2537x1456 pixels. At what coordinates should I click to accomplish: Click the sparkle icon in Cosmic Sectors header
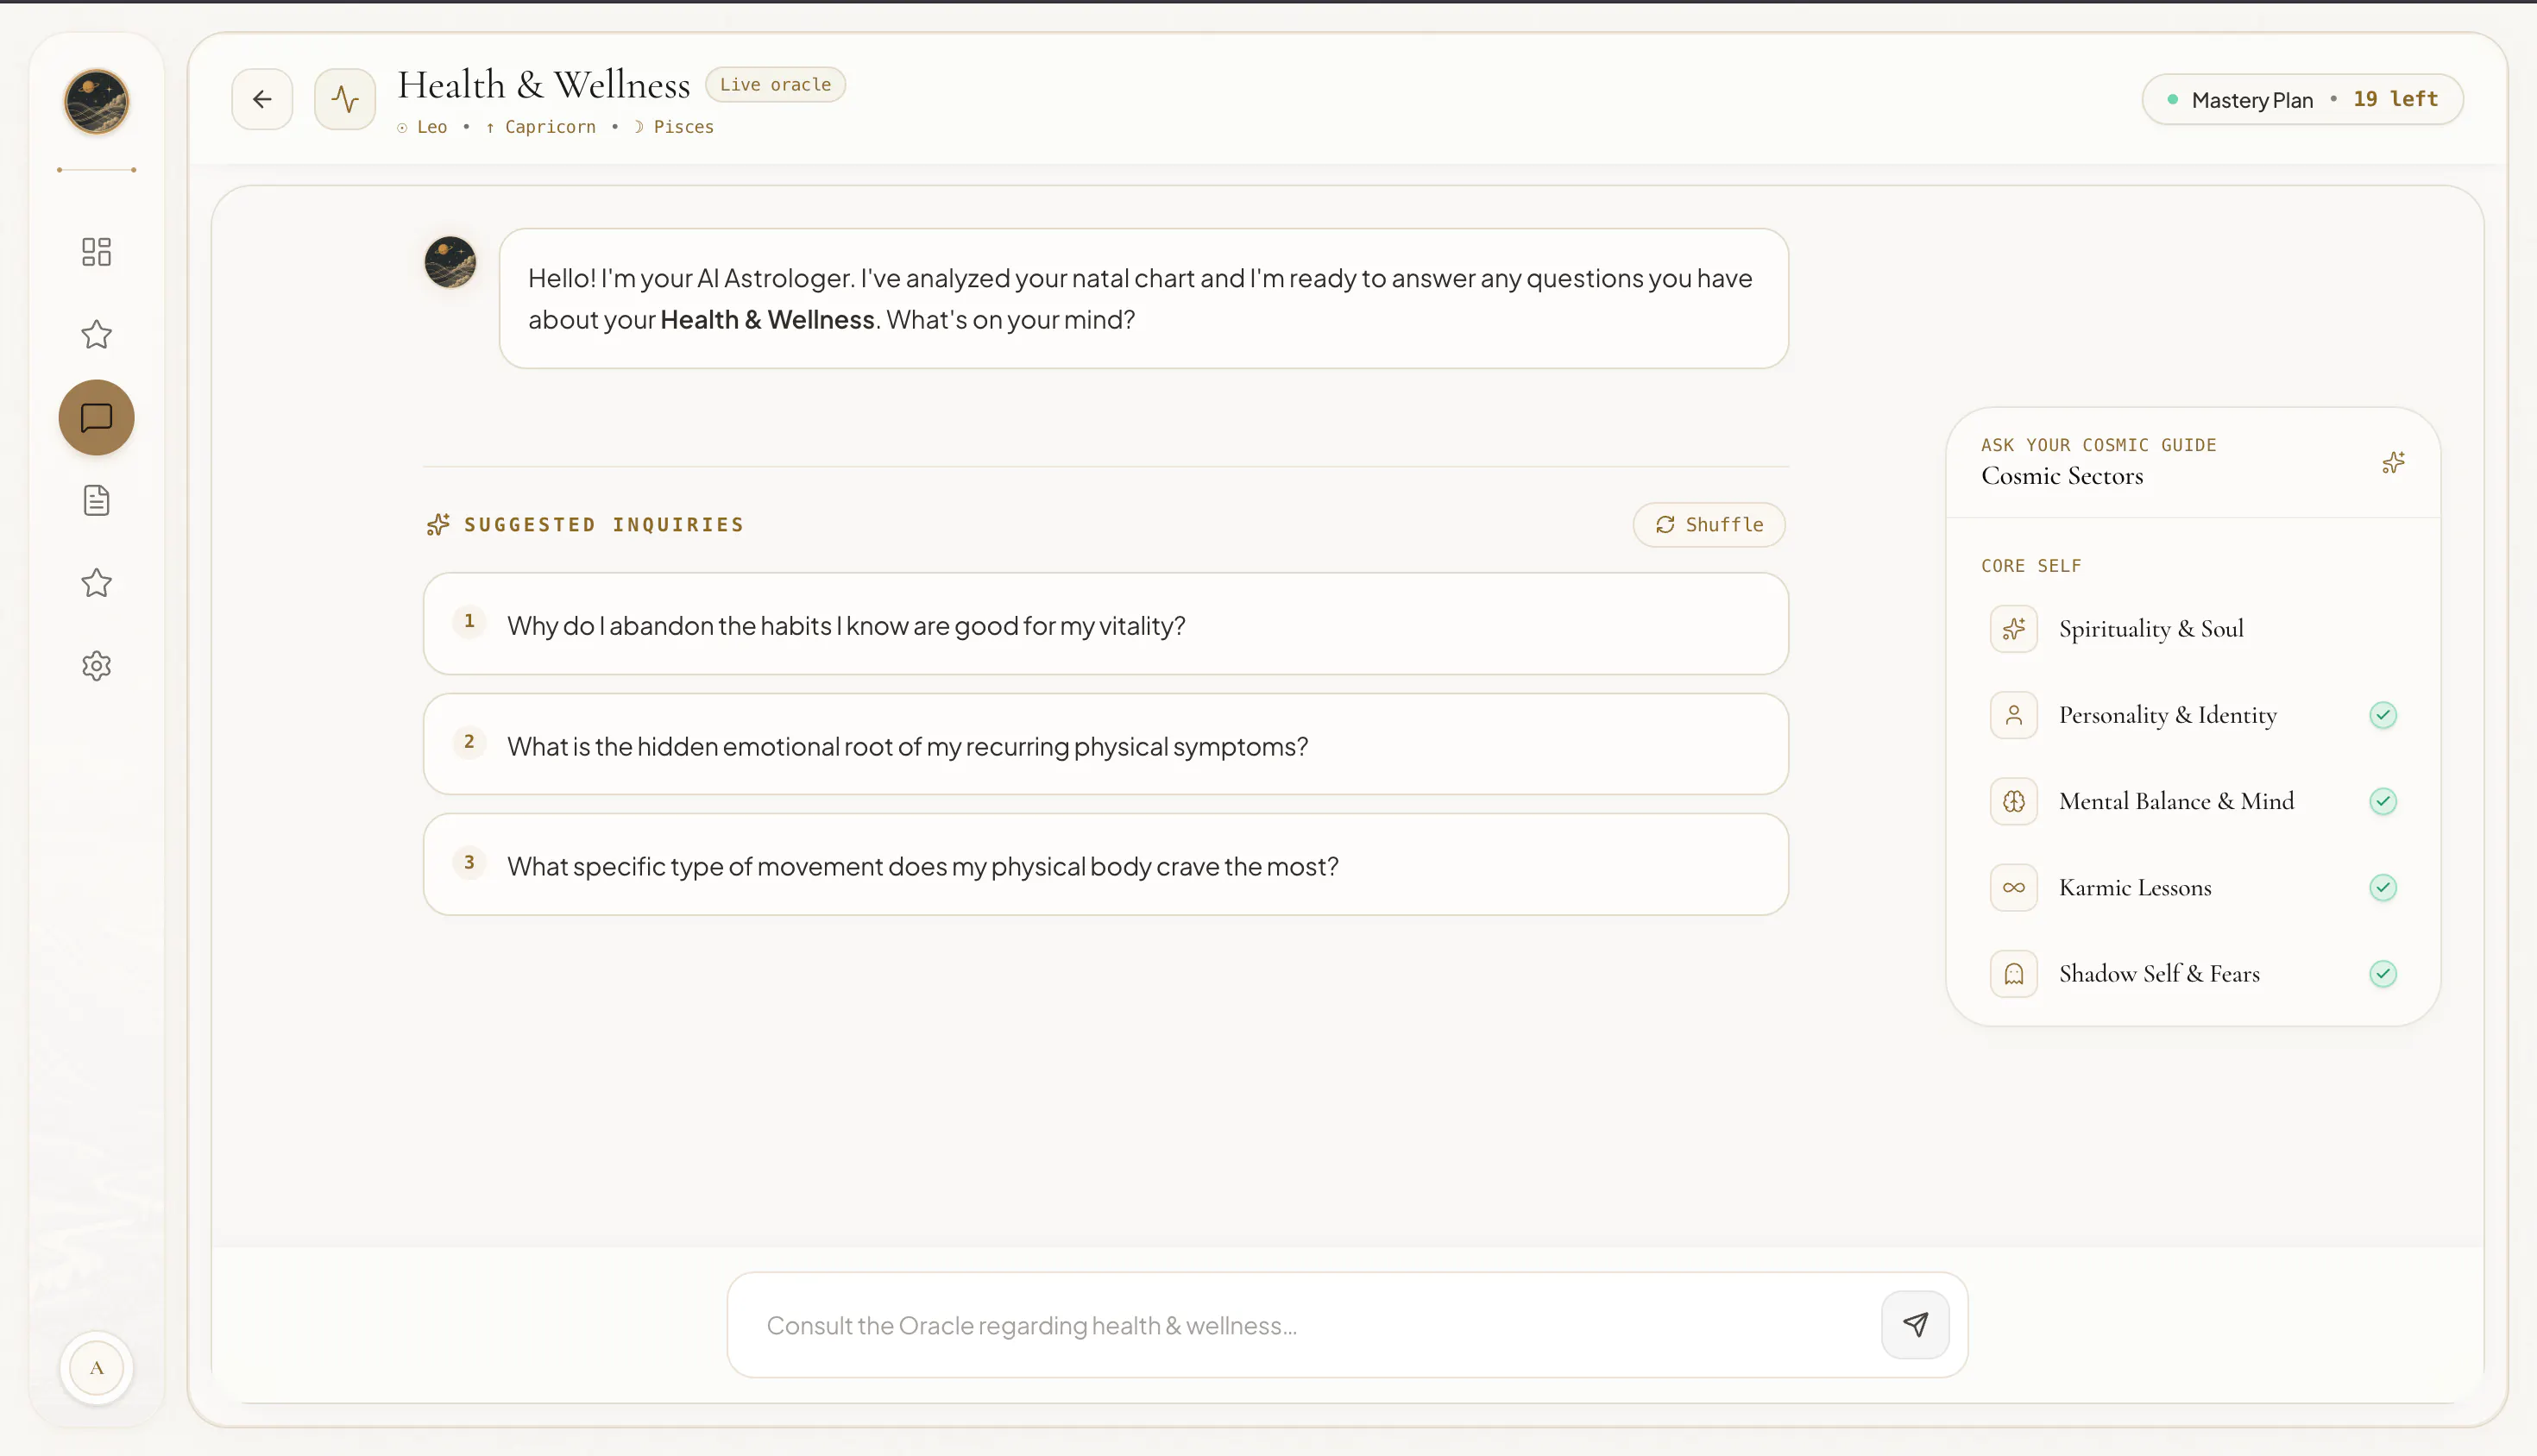click(x=2393, y=462)
